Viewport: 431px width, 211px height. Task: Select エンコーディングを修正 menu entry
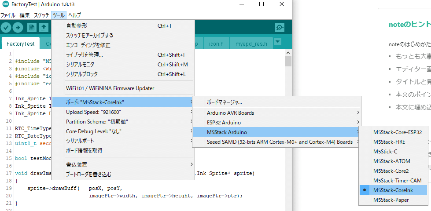tap(123, 45)
